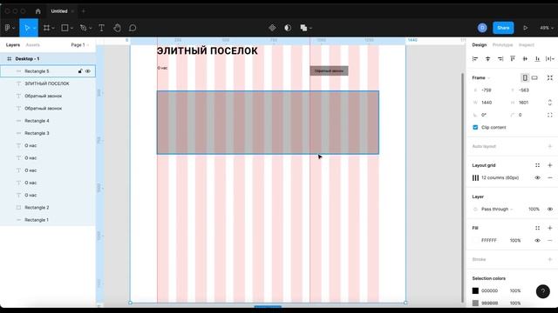
Task: Add auto layout with plus icon
Action: coord(550,146)
